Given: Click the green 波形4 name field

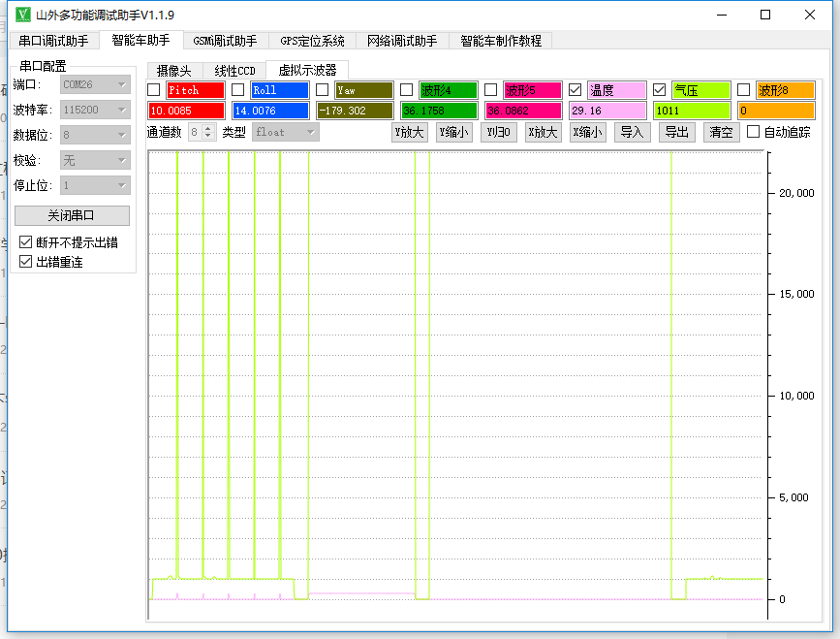Looking at the screenshot, I should pos(448,90).
